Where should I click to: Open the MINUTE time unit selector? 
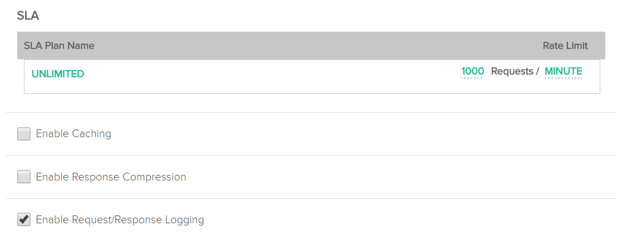click(563, 72)
